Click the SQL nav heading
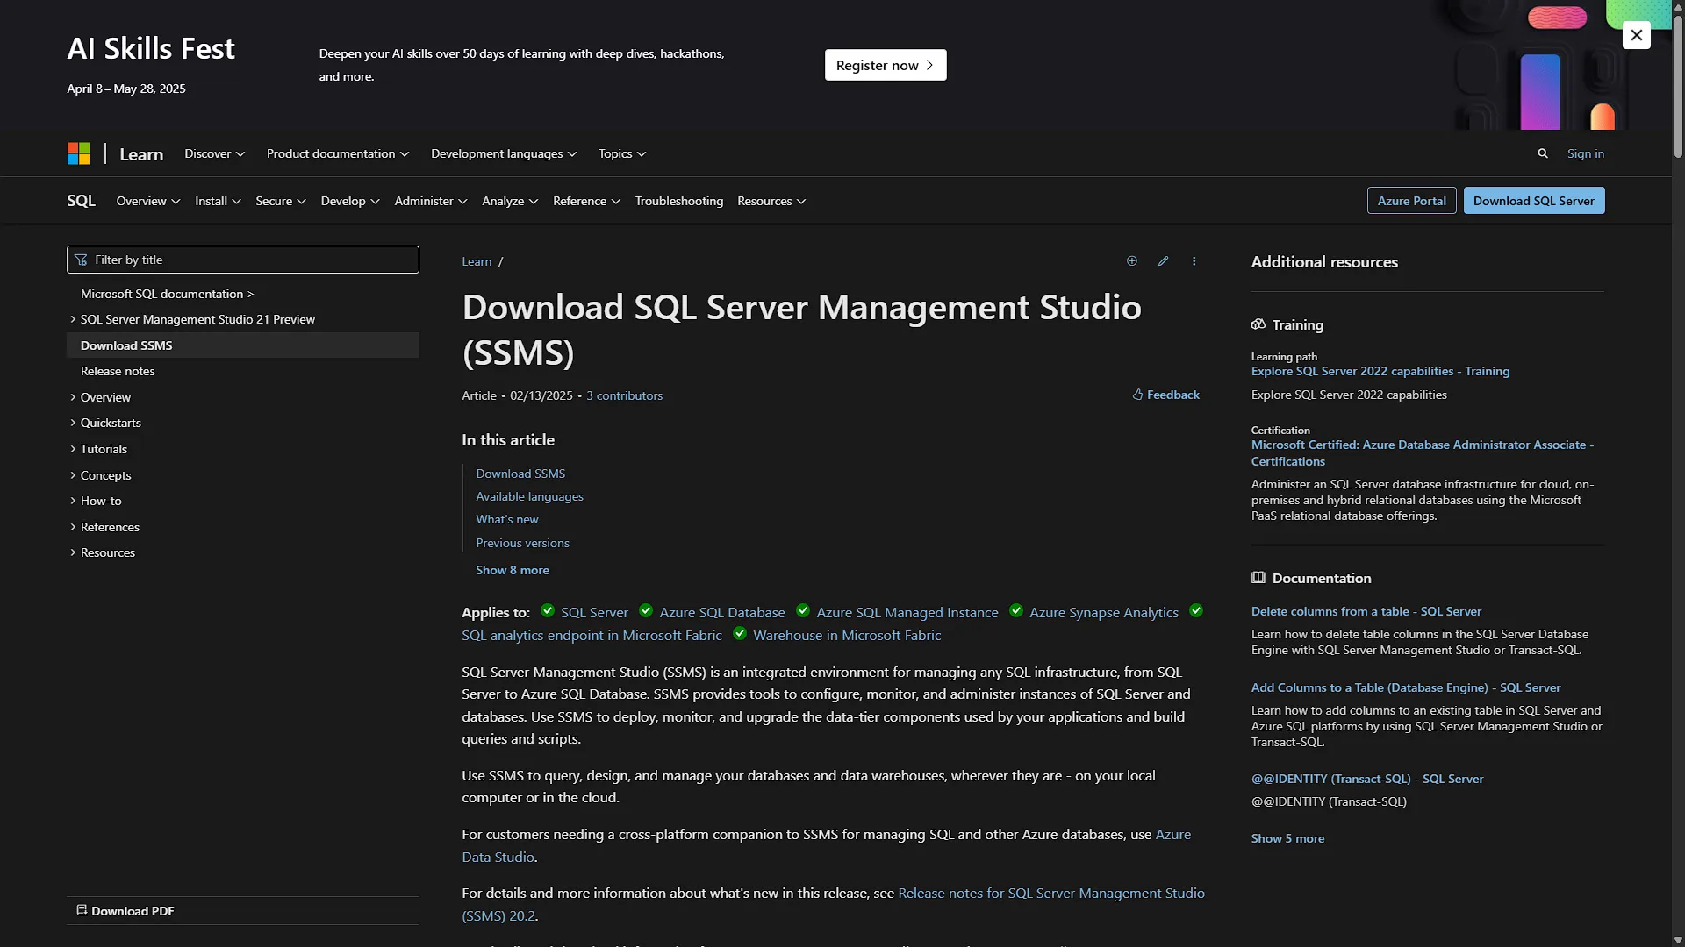The width and height of the screenshot is (1685, 947). pyautogui.click(x=81, y=201)
